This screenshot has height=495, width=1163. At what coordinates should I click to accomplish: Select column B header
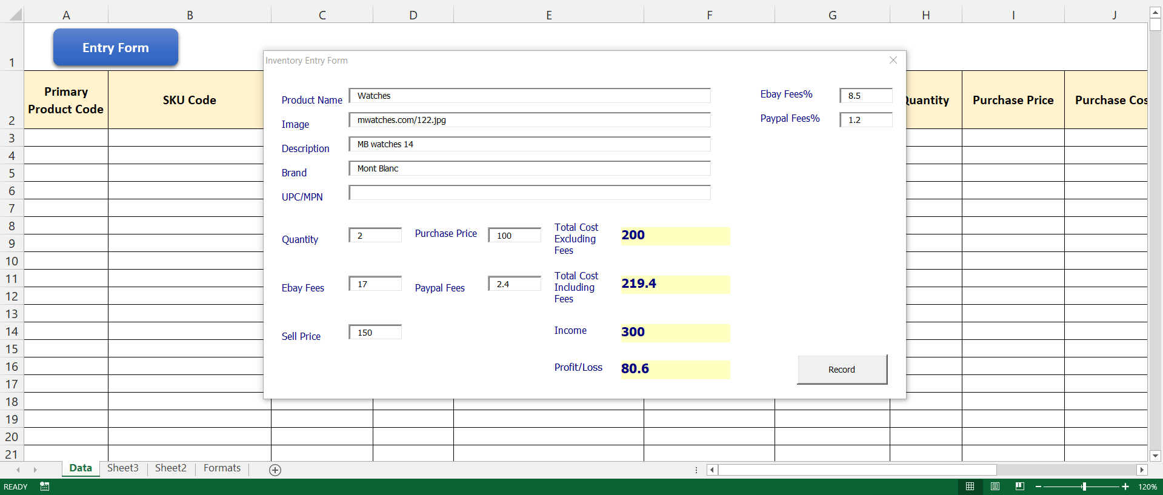190,15
